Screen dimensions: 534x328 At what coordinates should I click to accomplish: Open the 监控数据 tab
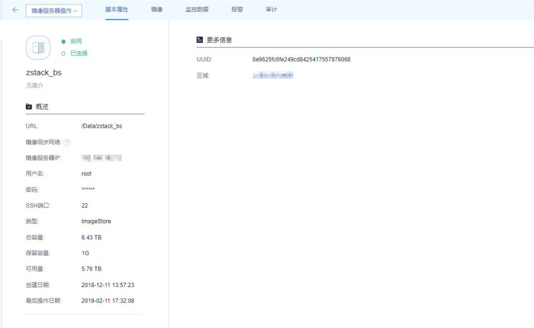pyautogui.click(x=197, y=9)
